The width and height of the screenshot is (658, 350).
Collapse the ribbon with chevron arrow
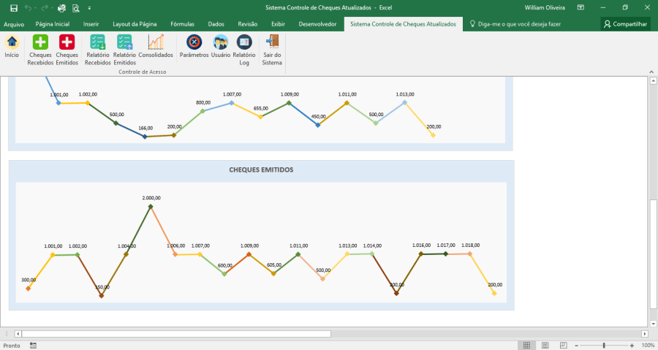point(651,72)
